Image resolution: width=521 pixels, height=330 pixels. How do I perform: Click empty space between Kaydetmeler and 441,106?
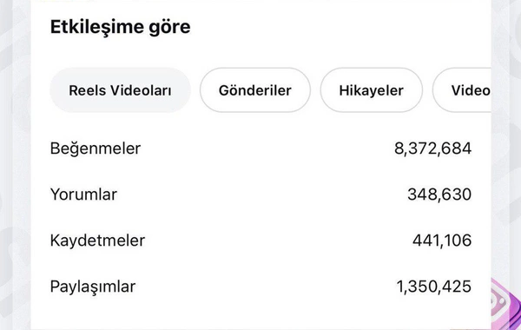point(279,241)
